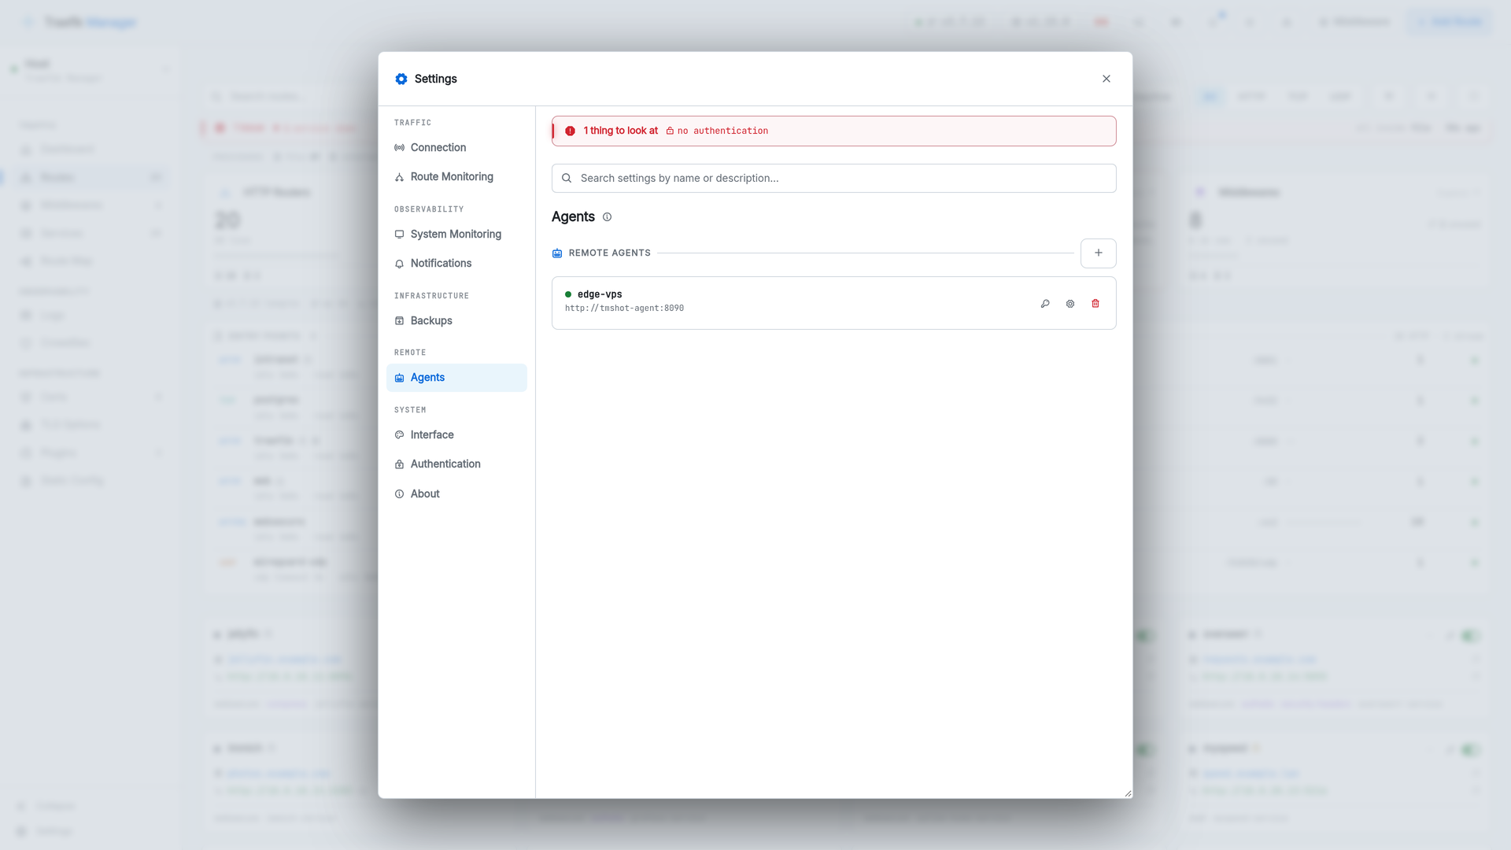This screenshot has width=1511, height=850.
Task: Open Backups settings
Action: [456, 320]
